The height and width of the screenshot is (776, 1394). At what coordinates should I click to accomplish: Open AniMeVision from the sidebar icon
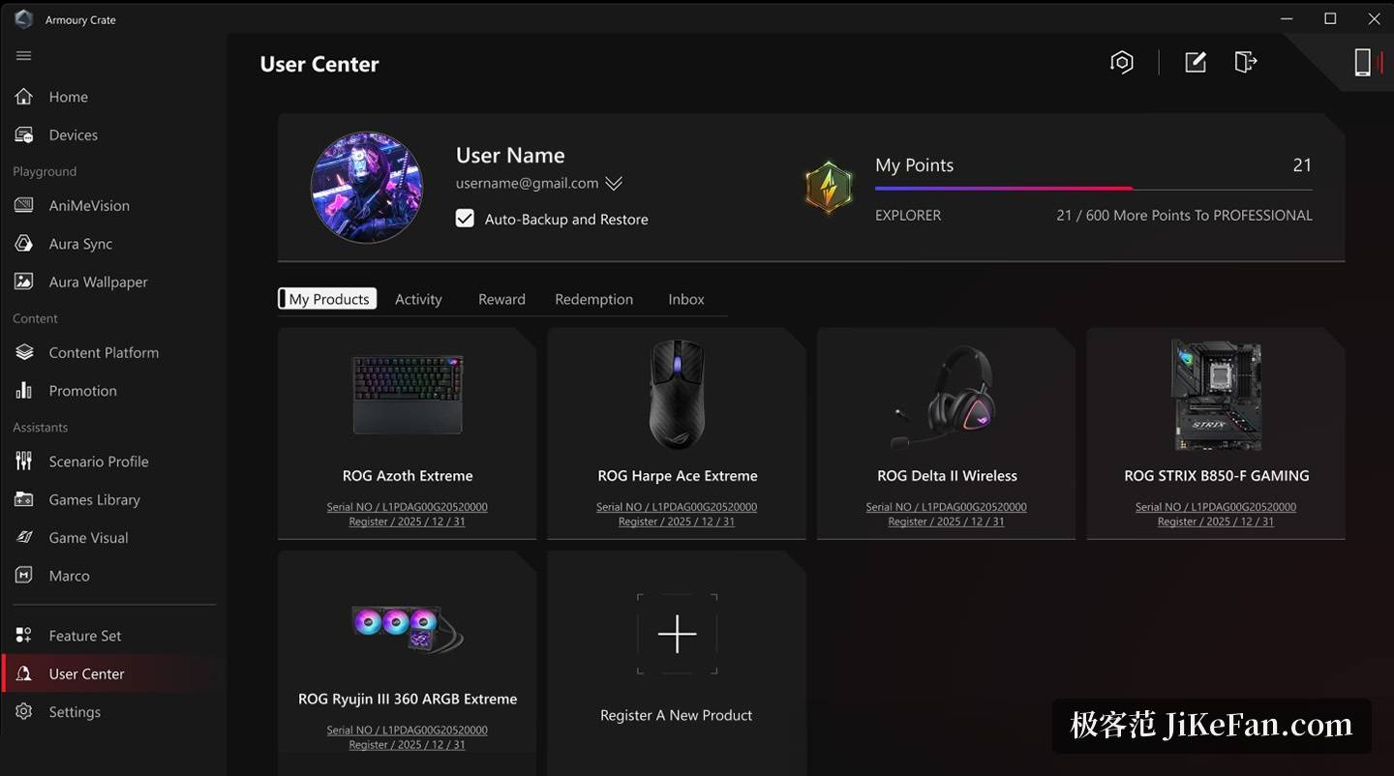click(24, 206)
